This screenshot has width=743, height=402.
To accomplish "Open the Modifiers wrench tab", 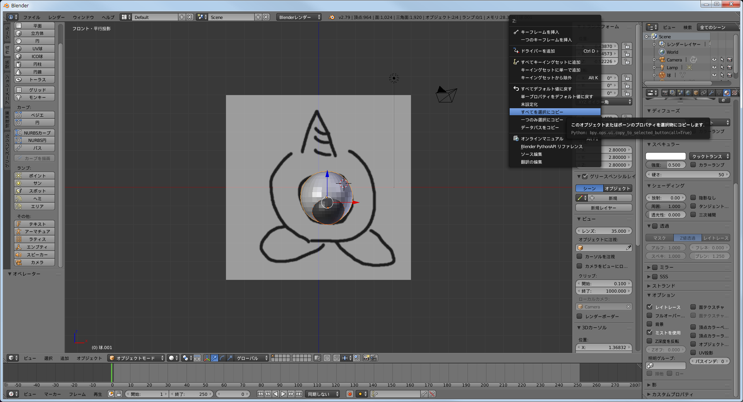I will pyautogui.click(x=711, y=93).
